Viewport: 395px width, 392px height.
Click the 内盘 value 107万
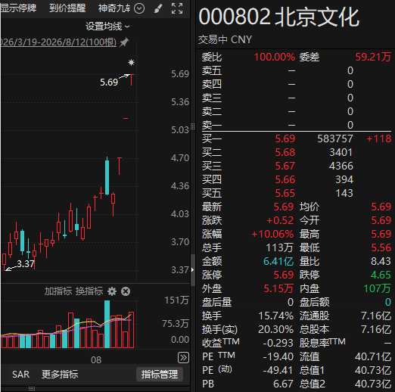pos(377,288)
